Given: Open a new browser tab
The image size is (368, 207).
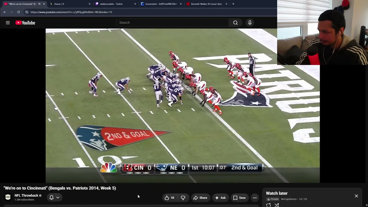Looking at the screenshot, I should coord(233,4).
